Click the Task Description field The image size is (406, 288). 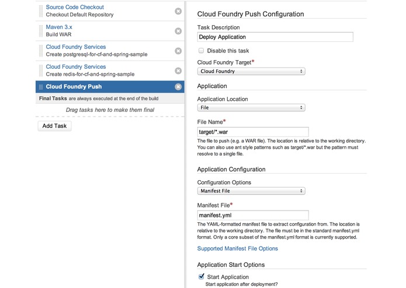(275, 37)
